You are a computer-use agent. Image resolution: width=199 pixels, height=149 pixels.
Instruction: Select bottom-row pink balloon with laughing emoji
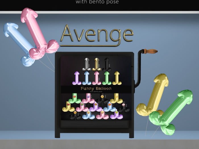click(x=102, y=115)
